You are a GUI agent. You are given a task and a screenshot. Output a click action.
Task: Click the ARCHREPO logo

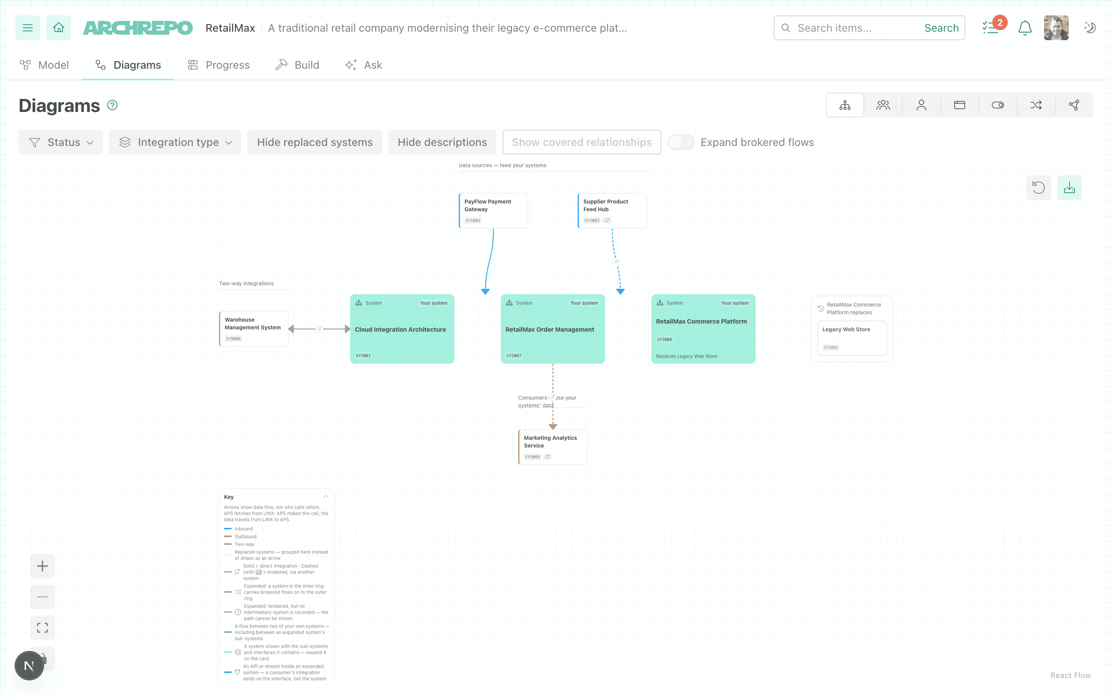(x=138, y=27)
